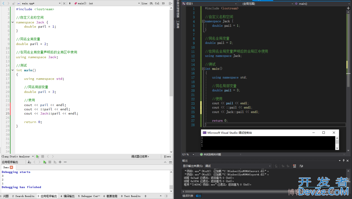Re-run the application from output pane

(45, 162)
